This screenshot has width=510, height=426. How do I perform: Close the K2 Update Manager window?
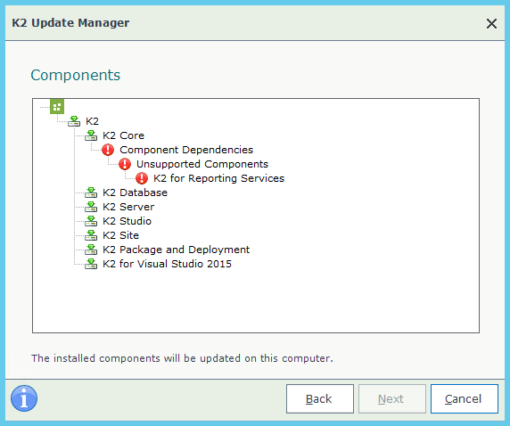point(491,23)
